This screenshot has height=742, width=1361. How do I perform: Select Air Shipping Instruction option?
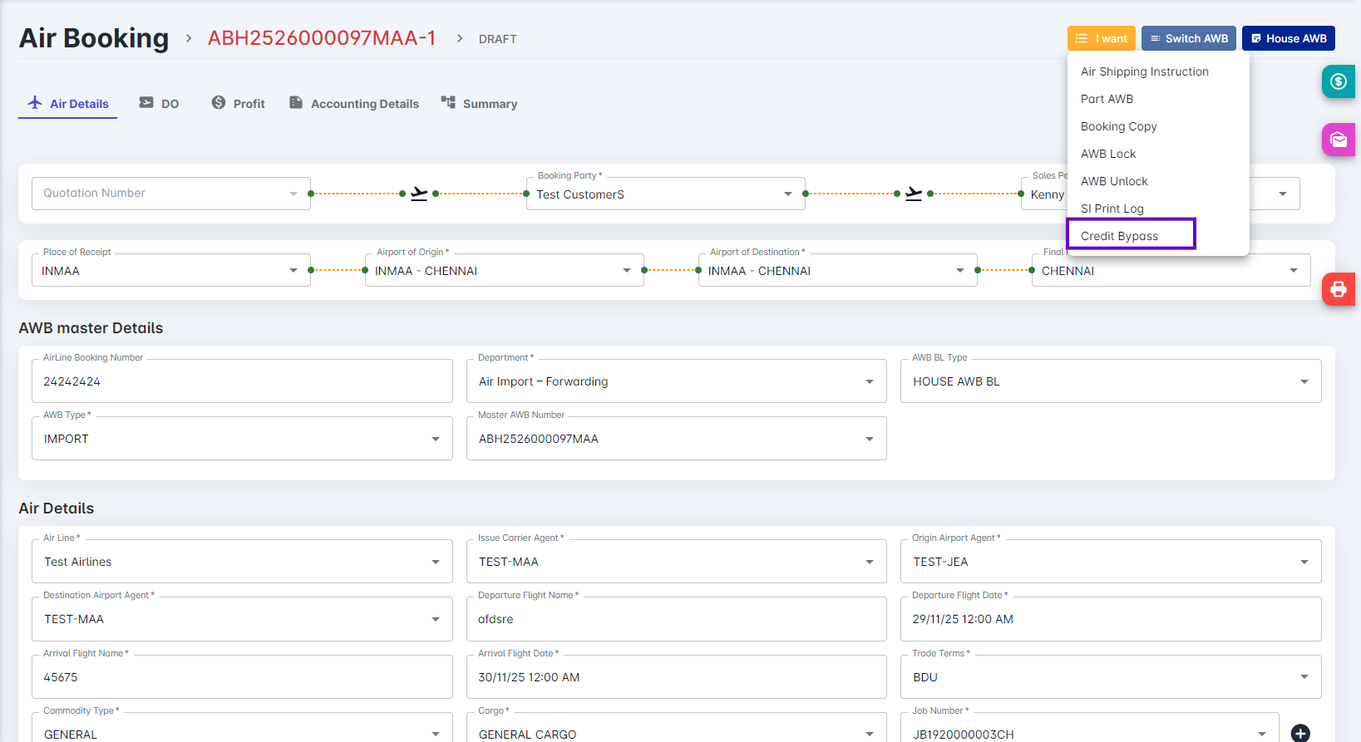coord(1144,71)
